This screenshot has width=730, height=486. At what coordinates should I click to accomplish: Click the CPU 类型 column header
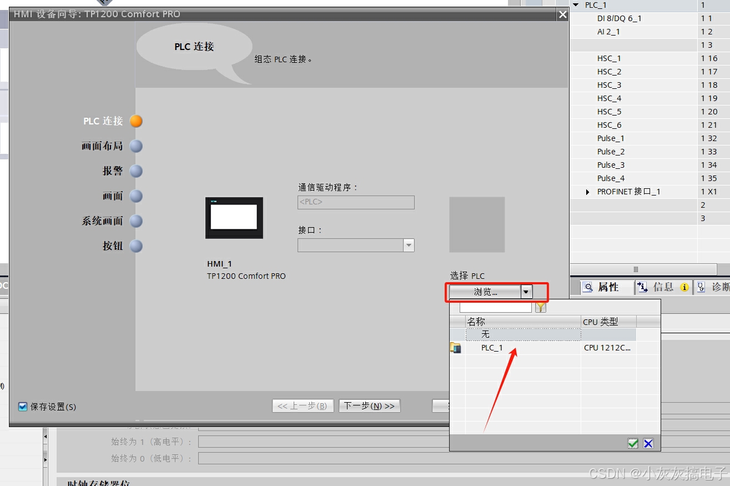click(x=608, y=322)
